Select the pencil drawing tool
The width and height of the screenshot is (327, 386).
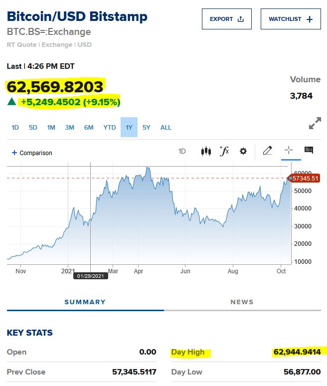point(268,151)
